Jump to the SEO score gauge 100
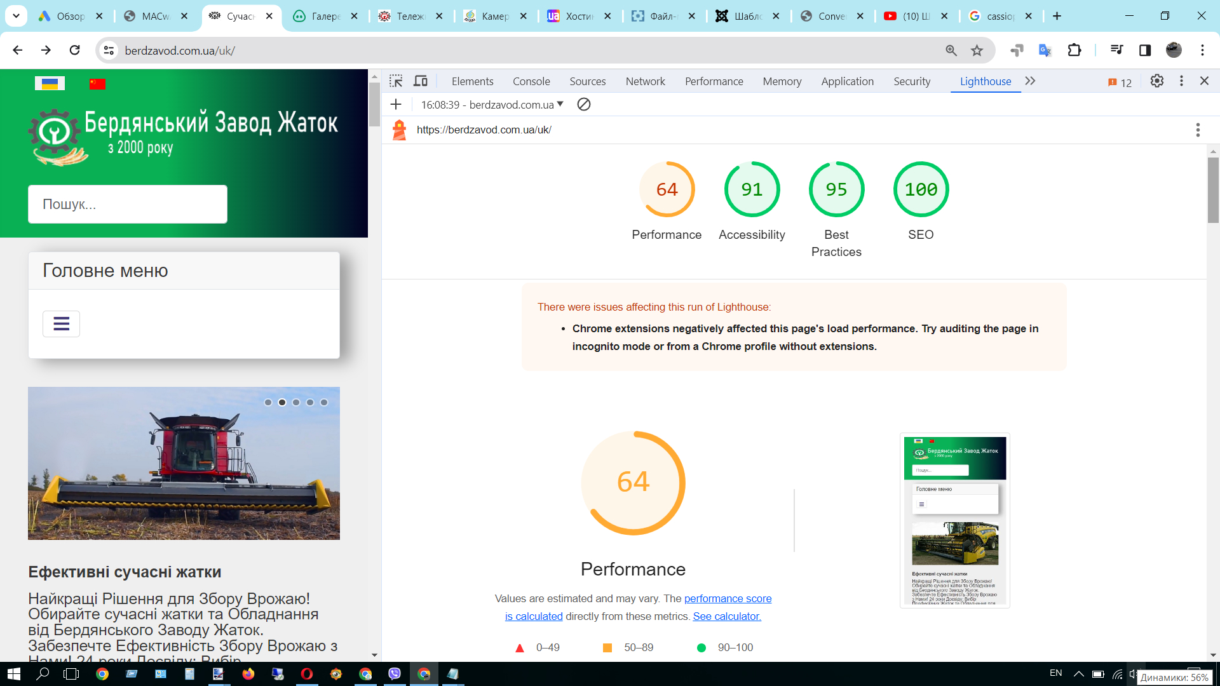The image size is (1220, 686). [x=921, y=189]
